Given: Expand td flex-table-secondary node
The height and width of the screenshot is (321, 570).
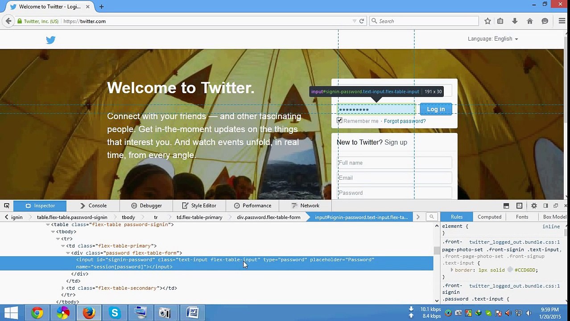Looking at the screenshot, I should (x=63, y=288).
